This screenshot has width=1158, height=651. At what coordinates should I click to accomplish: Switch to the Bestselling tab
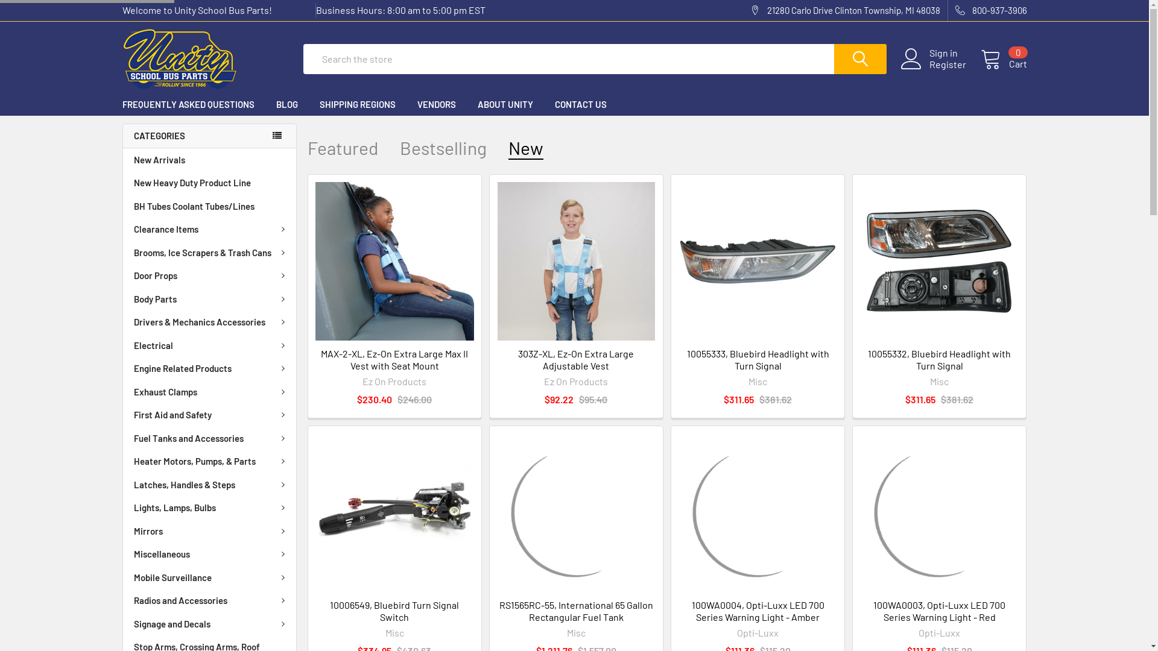pyautogui.click(x=443, y=148)
